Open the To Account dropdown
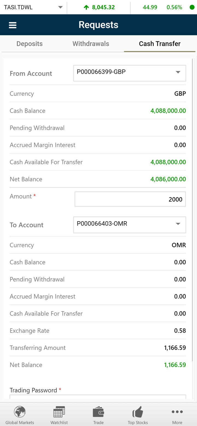Image resolution: width=197 pixels, height=426 pixels. (x=129, y=225)
